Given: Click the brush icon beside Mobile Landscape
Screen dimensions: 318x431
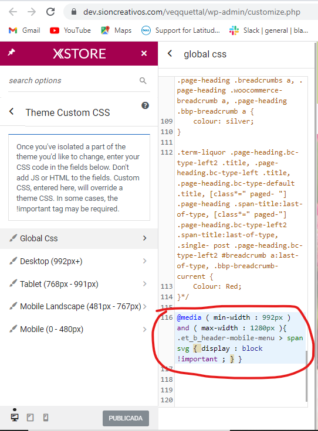Looking at the screenshot, I should point(13,306).
